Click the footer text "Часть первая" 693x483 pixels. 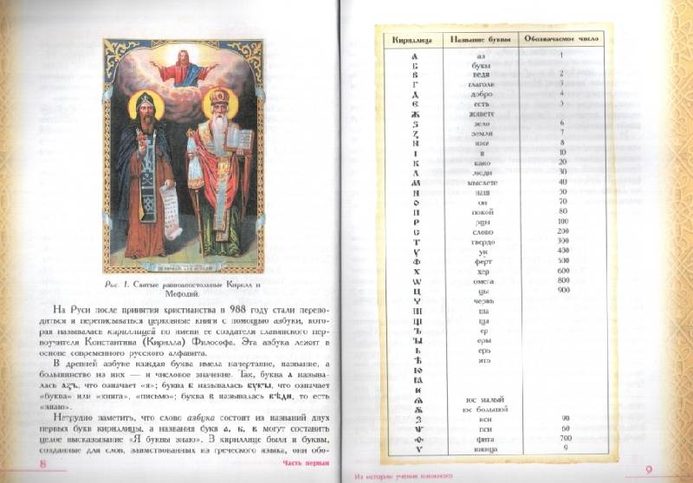tap(306, 463)
